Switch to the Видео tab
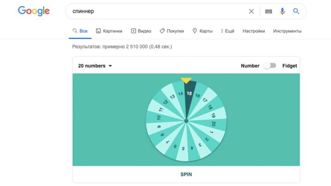Screen dimensions: 331x186 click(x=141, y=31)
